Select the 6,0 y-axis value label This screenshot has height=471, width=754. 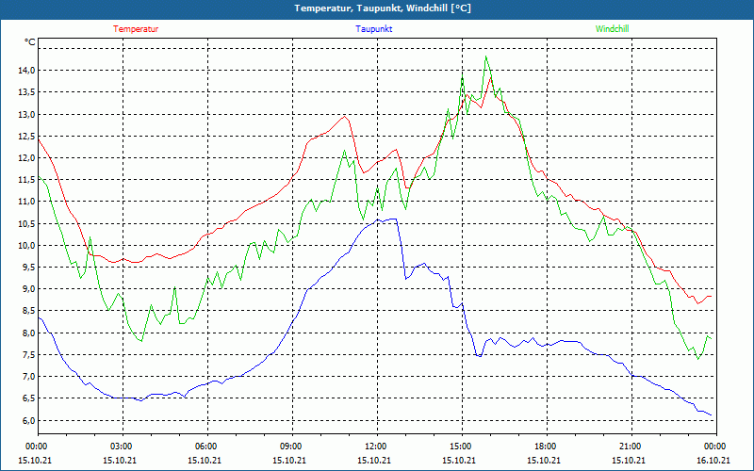click(25, 421)
